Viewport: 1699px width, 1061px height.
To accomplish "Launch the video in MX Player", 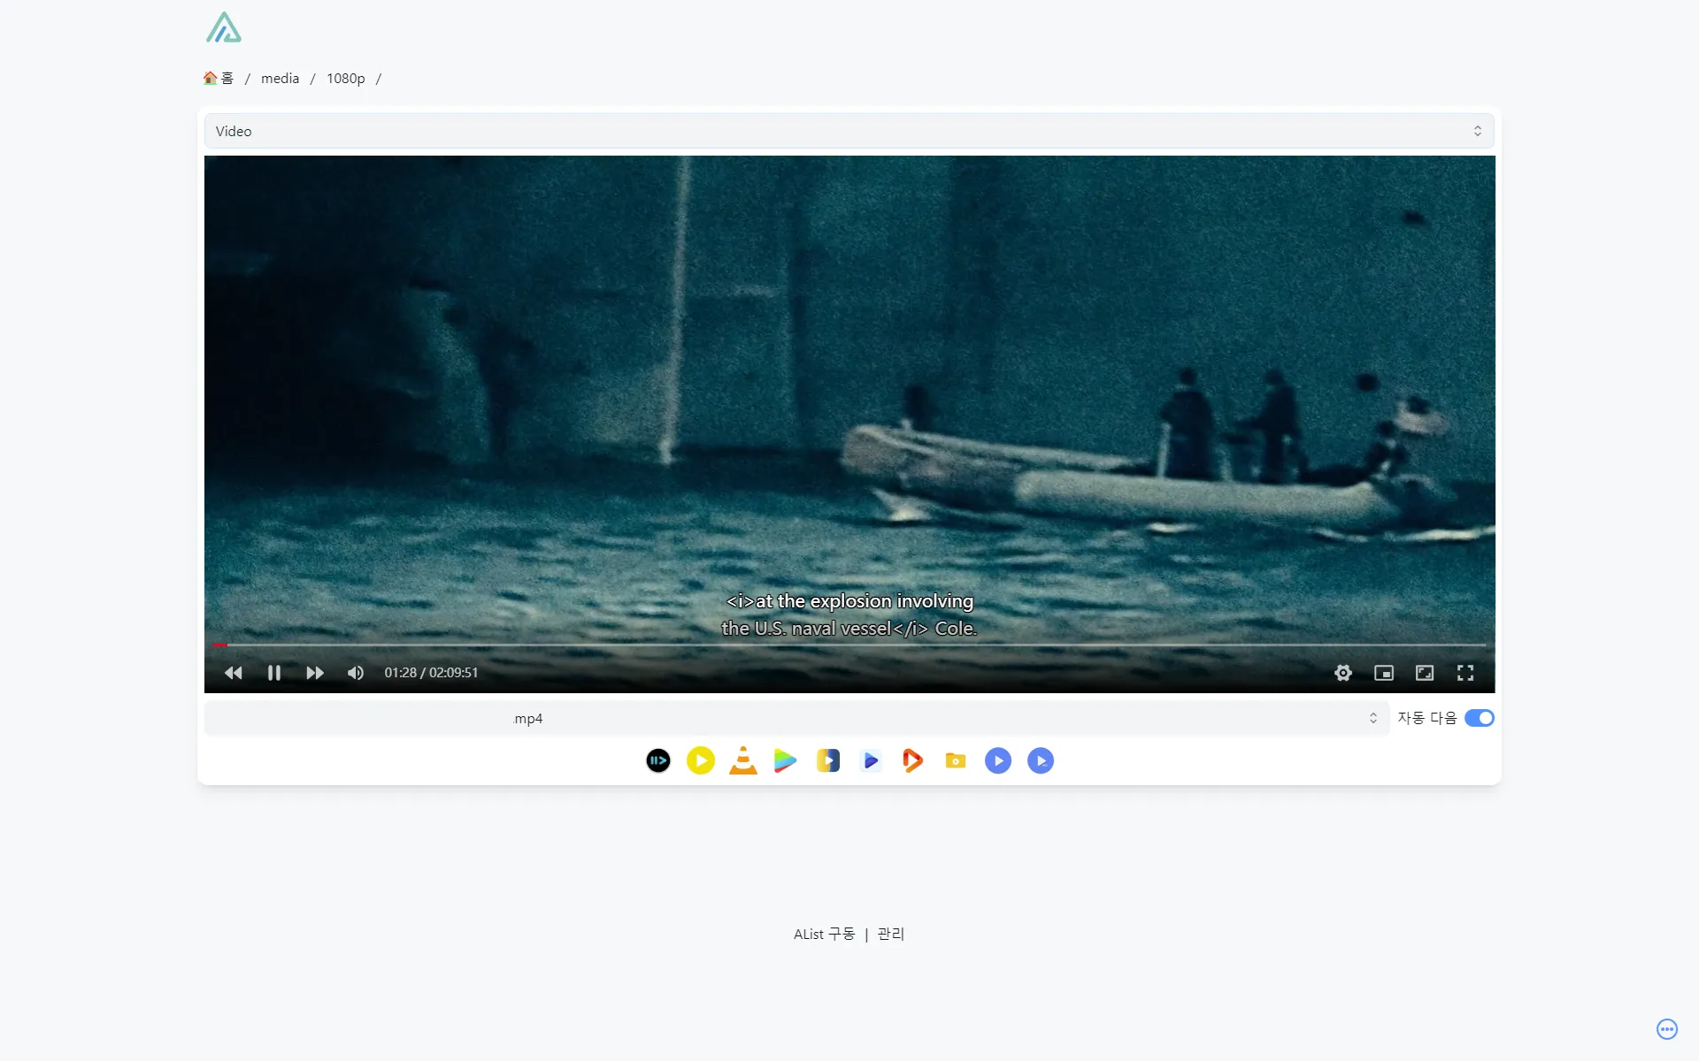I will tap(785, 760).
